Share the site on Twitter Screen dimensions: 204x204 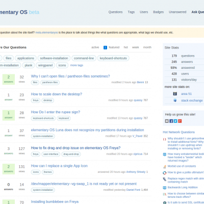click(175, 121)
